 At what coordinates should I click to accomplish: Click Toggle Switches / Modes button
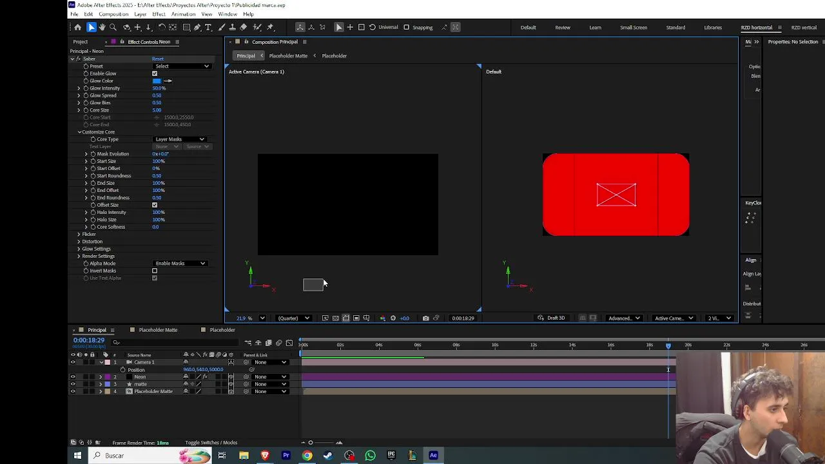(x=211, y=443)
